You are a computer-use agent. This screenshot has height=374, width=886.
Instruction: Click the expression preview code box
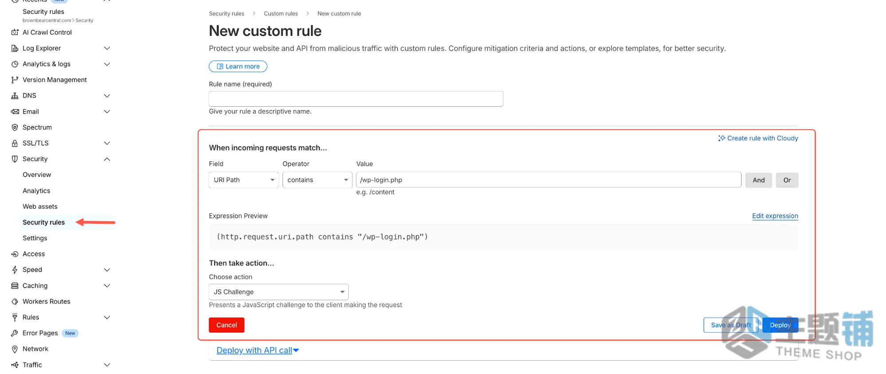tap(503, 237)
